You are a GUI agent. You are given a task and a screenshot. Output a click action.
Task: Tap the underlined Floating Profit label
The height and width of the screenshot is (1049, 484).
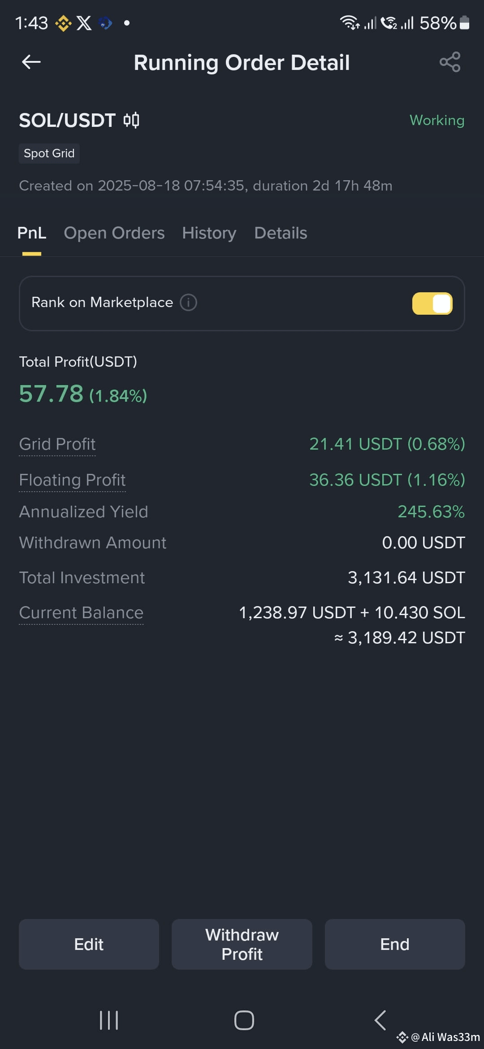(72, 480)
